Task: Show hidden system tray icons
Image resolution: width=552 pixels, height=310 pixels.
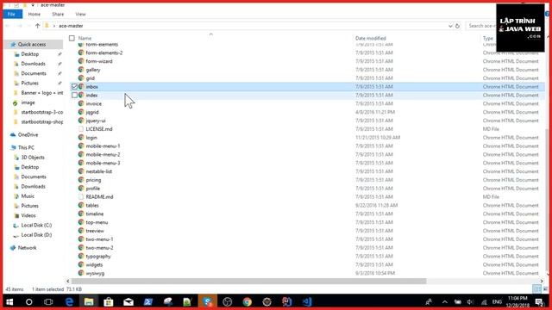Action: [x=445, y=302]
